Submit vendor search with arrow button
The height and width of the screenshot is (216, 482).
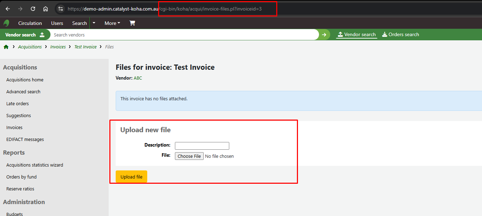pyautogui.click(x=324, y=35)
